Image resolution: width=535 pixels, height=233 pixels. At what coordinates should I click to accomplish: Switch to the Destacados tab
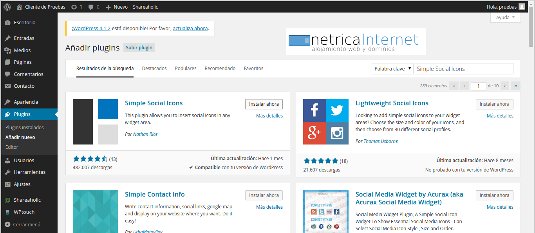[154, 69]
